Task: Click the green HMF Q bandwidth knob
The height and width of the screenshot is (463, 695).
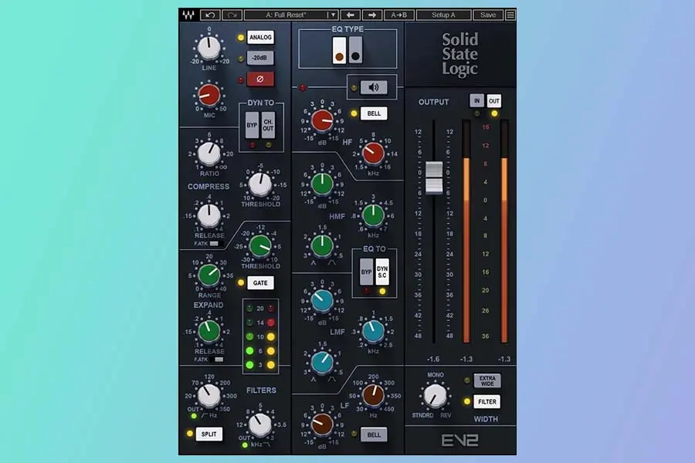Action: (322, 245)
